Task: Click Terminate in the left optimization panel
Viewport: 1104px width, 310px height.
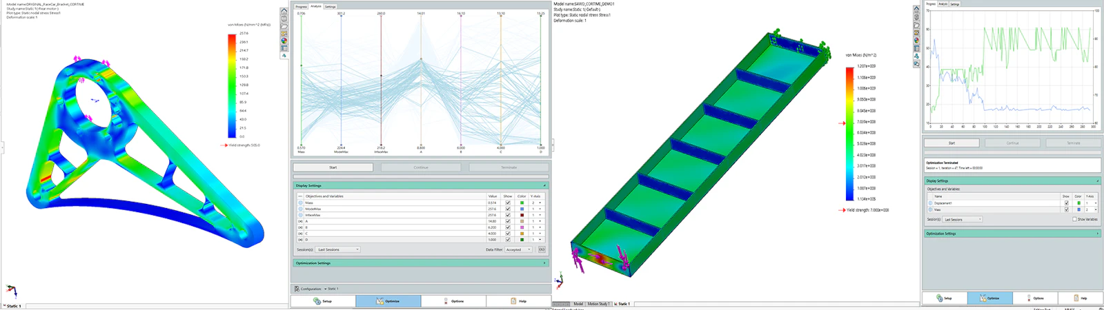Action: click(509, 167)
